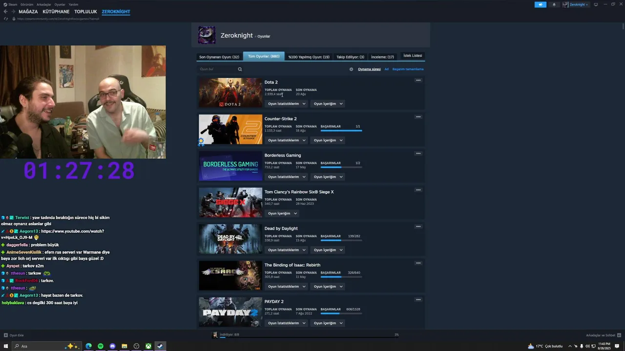
Task: Open File Explorer from the taskbar
Action: pyautogui.click(x=124, y=346)
